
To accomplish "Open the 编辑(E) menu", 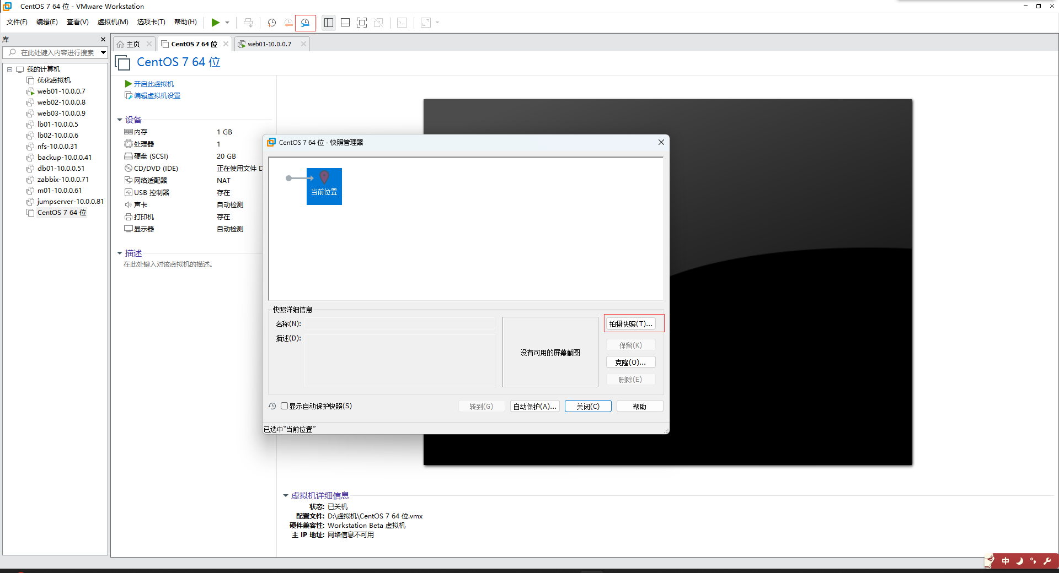I will [47, 22].
